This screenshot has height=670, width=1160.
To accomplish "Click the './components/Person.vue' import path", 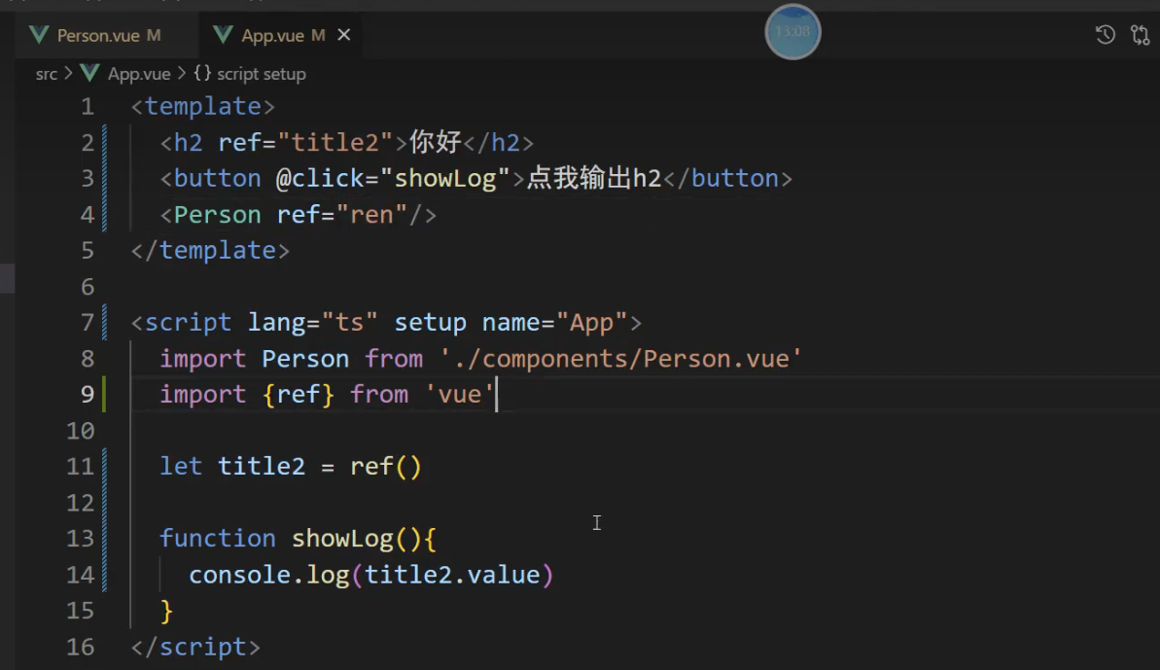I will (x=620, y=359).
